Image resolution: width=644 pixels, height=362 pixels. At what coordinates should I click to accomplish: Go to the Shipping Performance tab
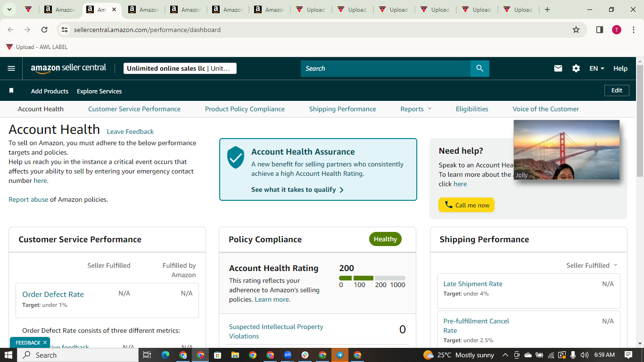(343, 109)
